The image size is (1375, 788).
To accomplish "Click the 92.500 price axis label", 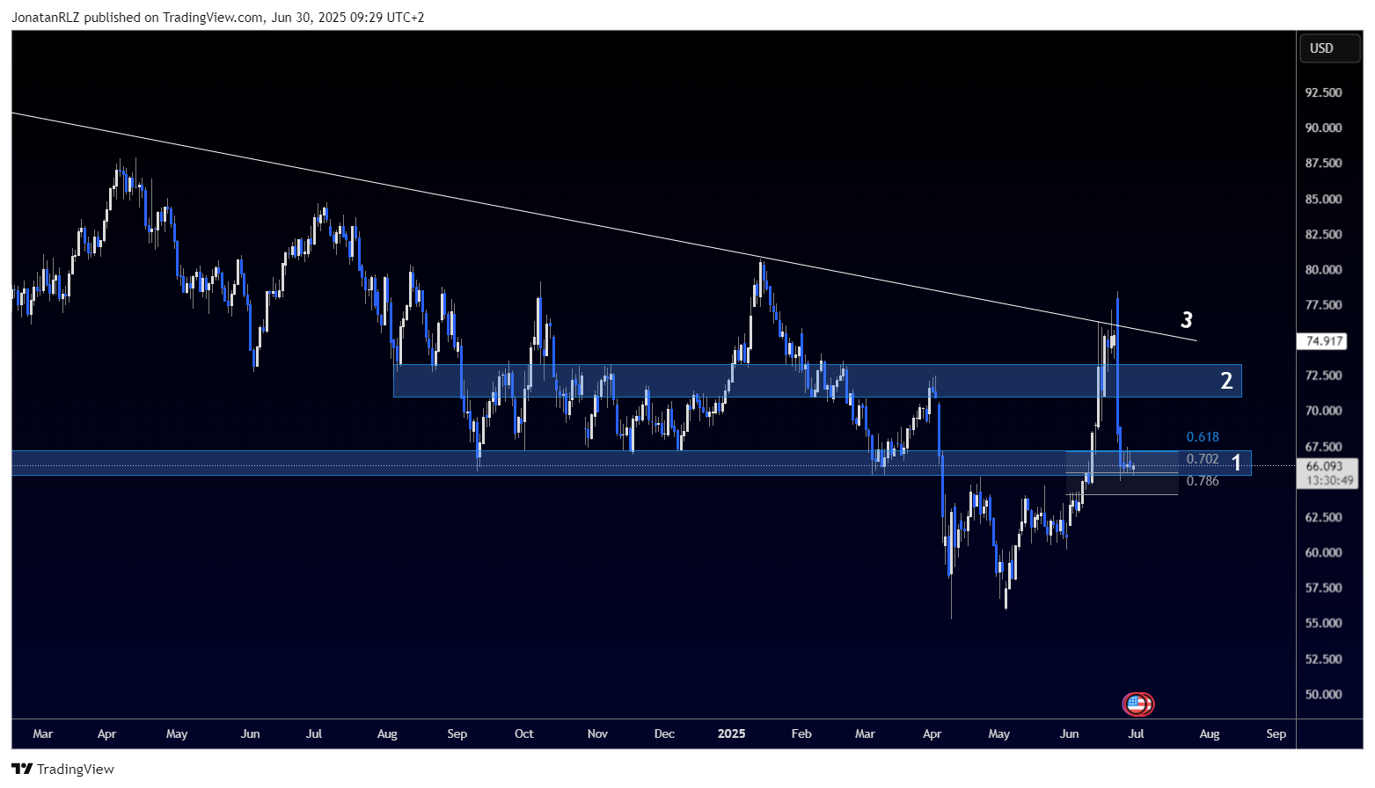I will [1323, 92].
